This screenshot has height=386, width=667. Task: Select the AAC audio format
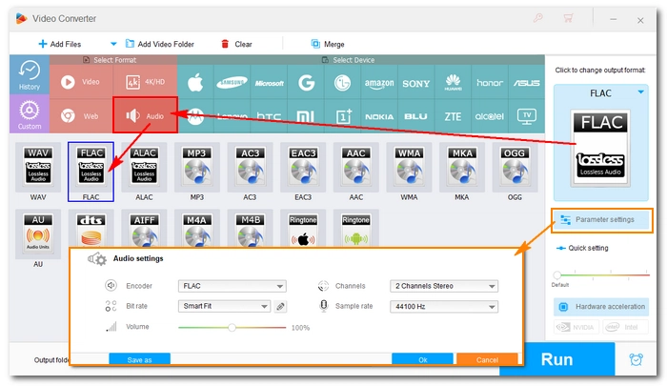tap(356, 167)
